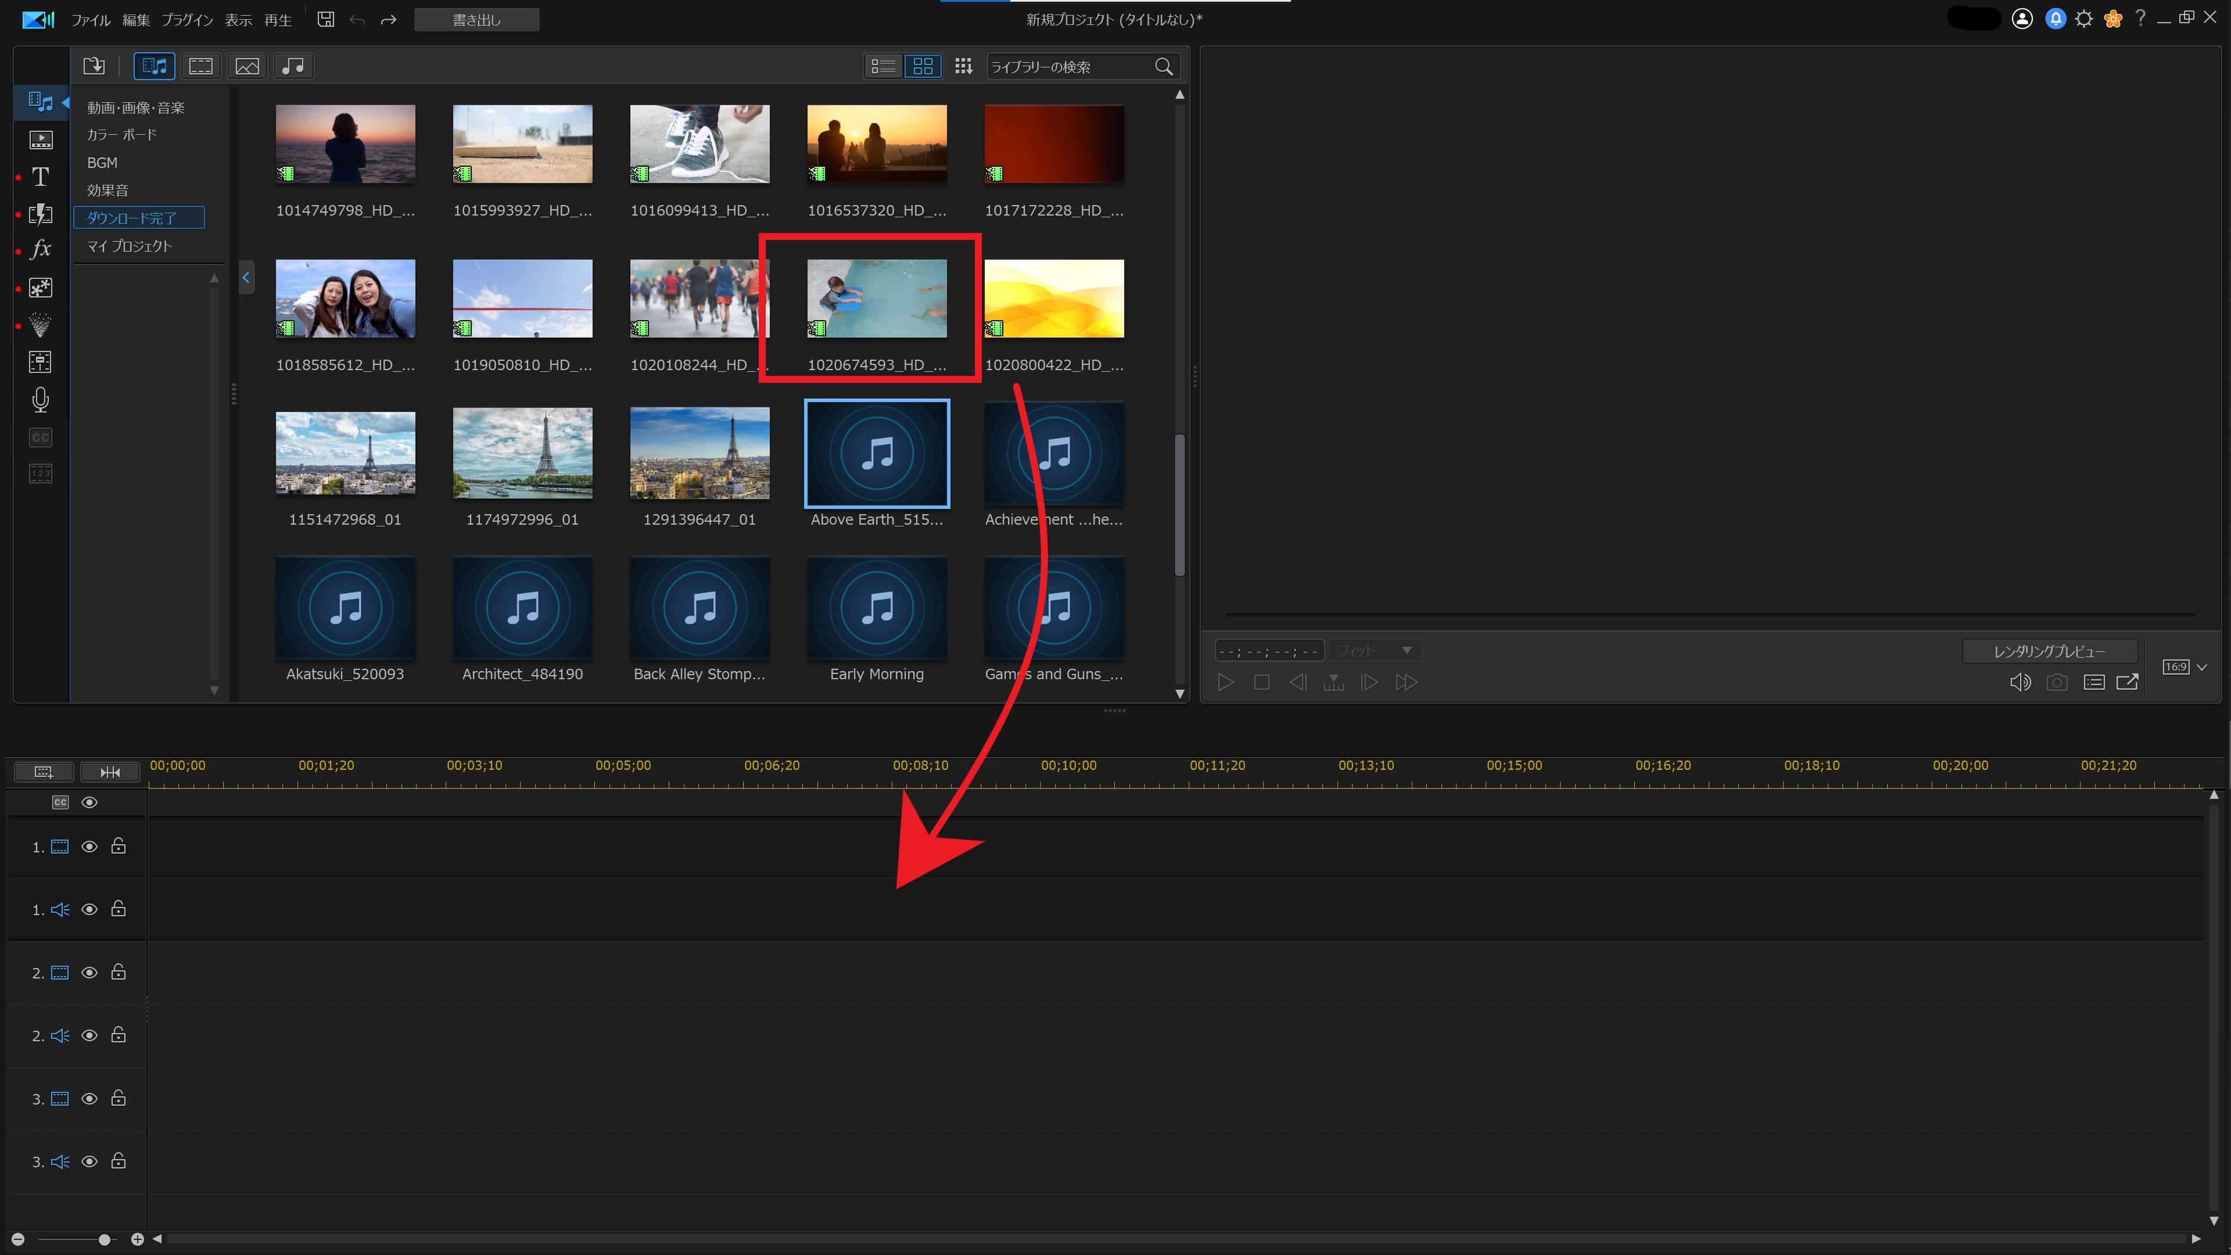The height and width of the screenshot is (1255, 2231).
Task: Collapse the library explorer panel arrow
Action: (246, 278)
